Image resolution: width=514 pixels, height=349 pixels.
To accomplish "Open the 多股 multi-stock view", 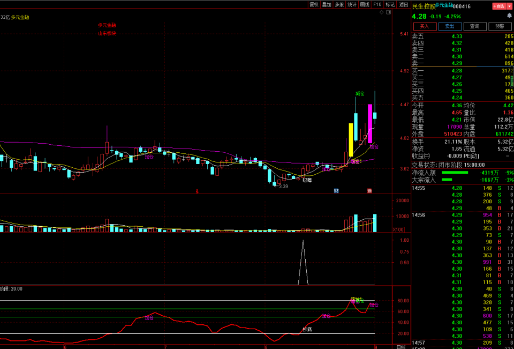I will pos(339,4).
